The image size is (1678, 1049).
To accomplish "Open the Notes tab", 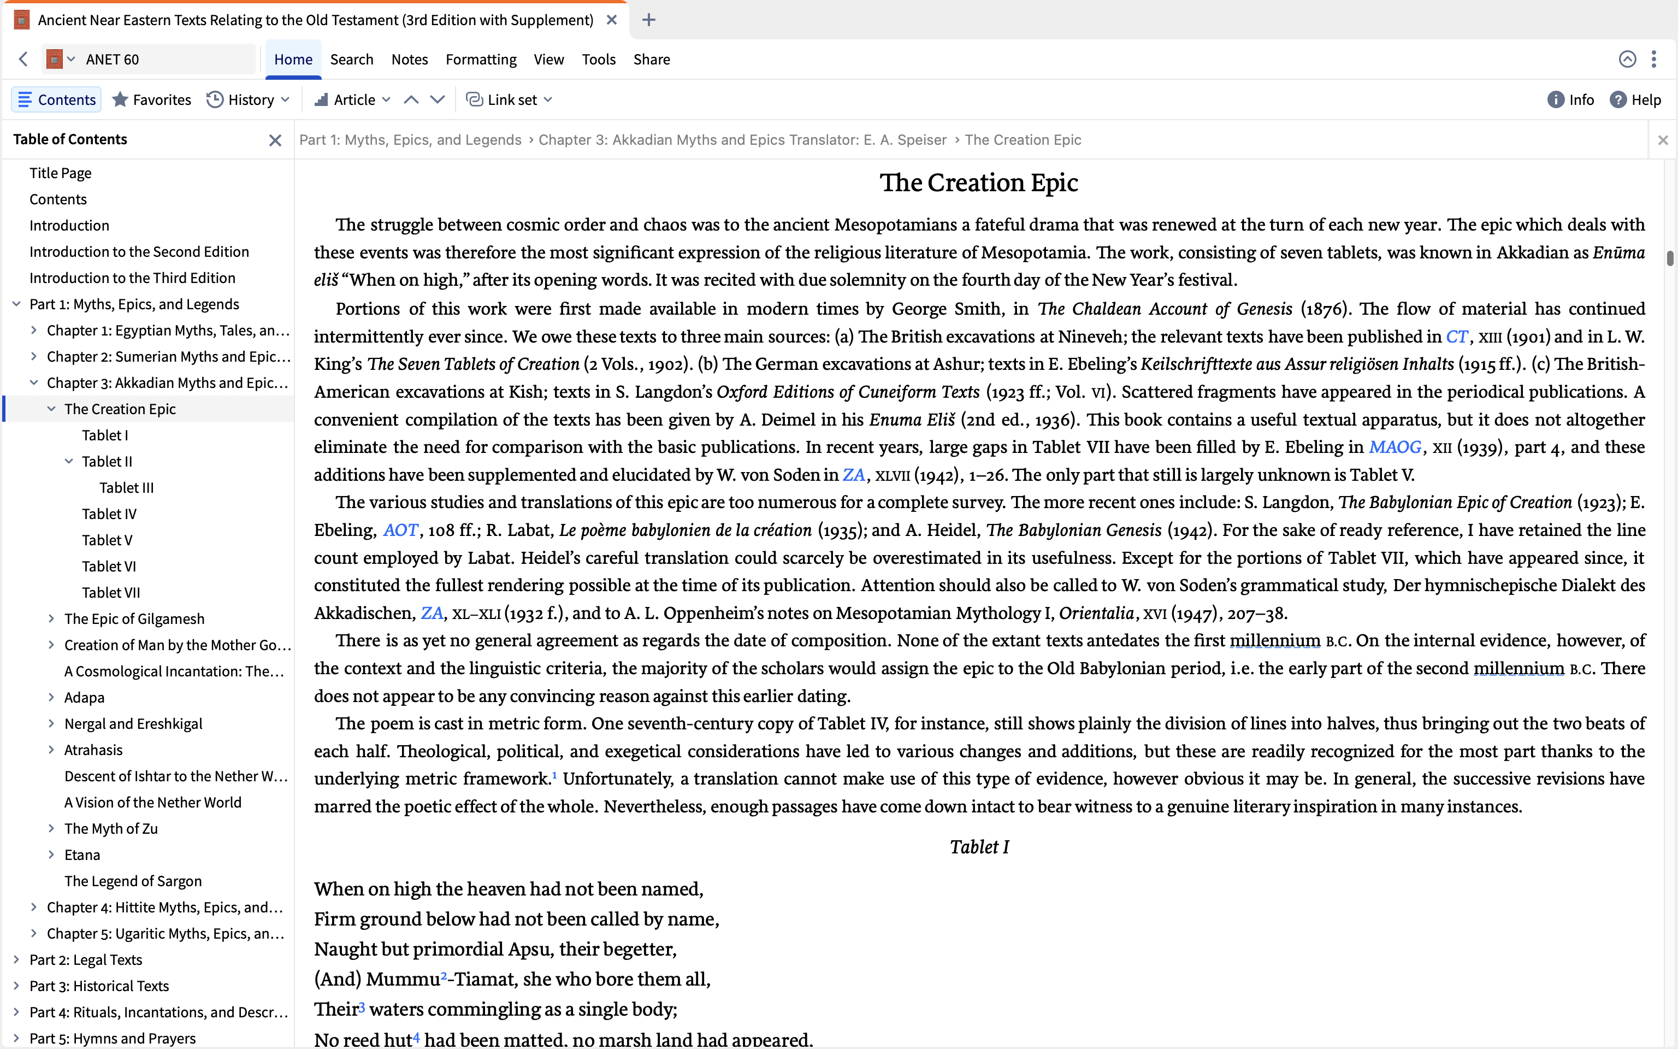I will (409, 59).
